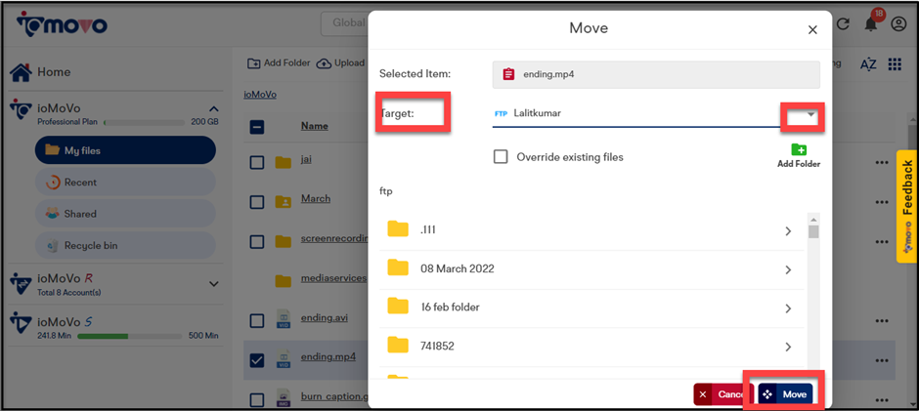
Task: Uncheck the ending.mp4 file checkbox
Action: click(x=257, y=360)
